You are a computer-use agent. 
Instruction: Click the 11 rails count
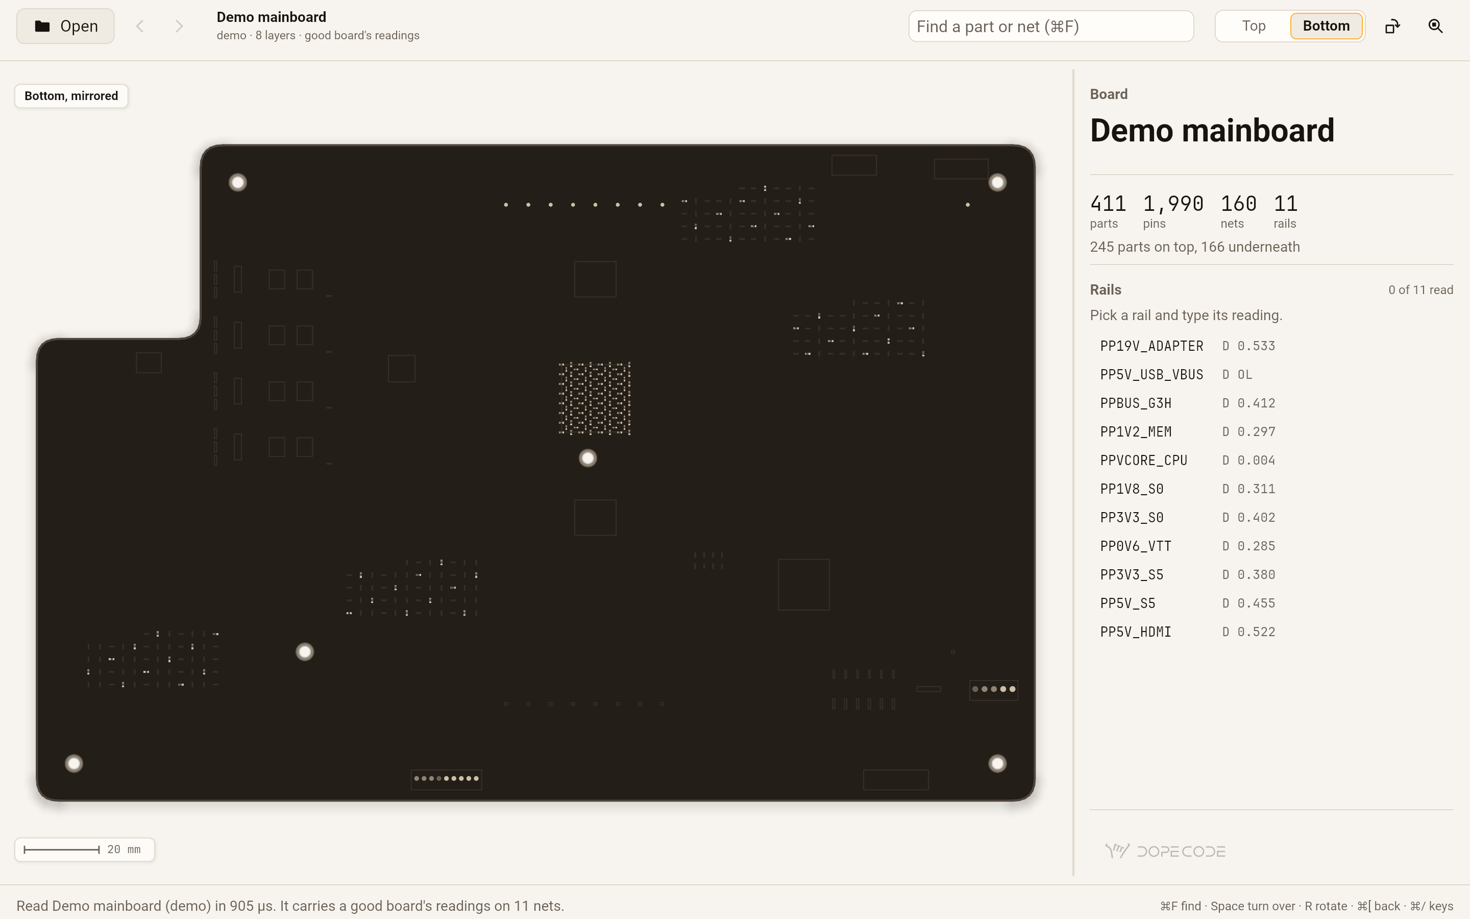tap(1285, 210)
